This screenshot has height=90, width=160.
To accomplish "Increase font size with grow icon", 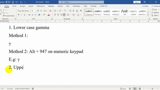I will [38, 11].
